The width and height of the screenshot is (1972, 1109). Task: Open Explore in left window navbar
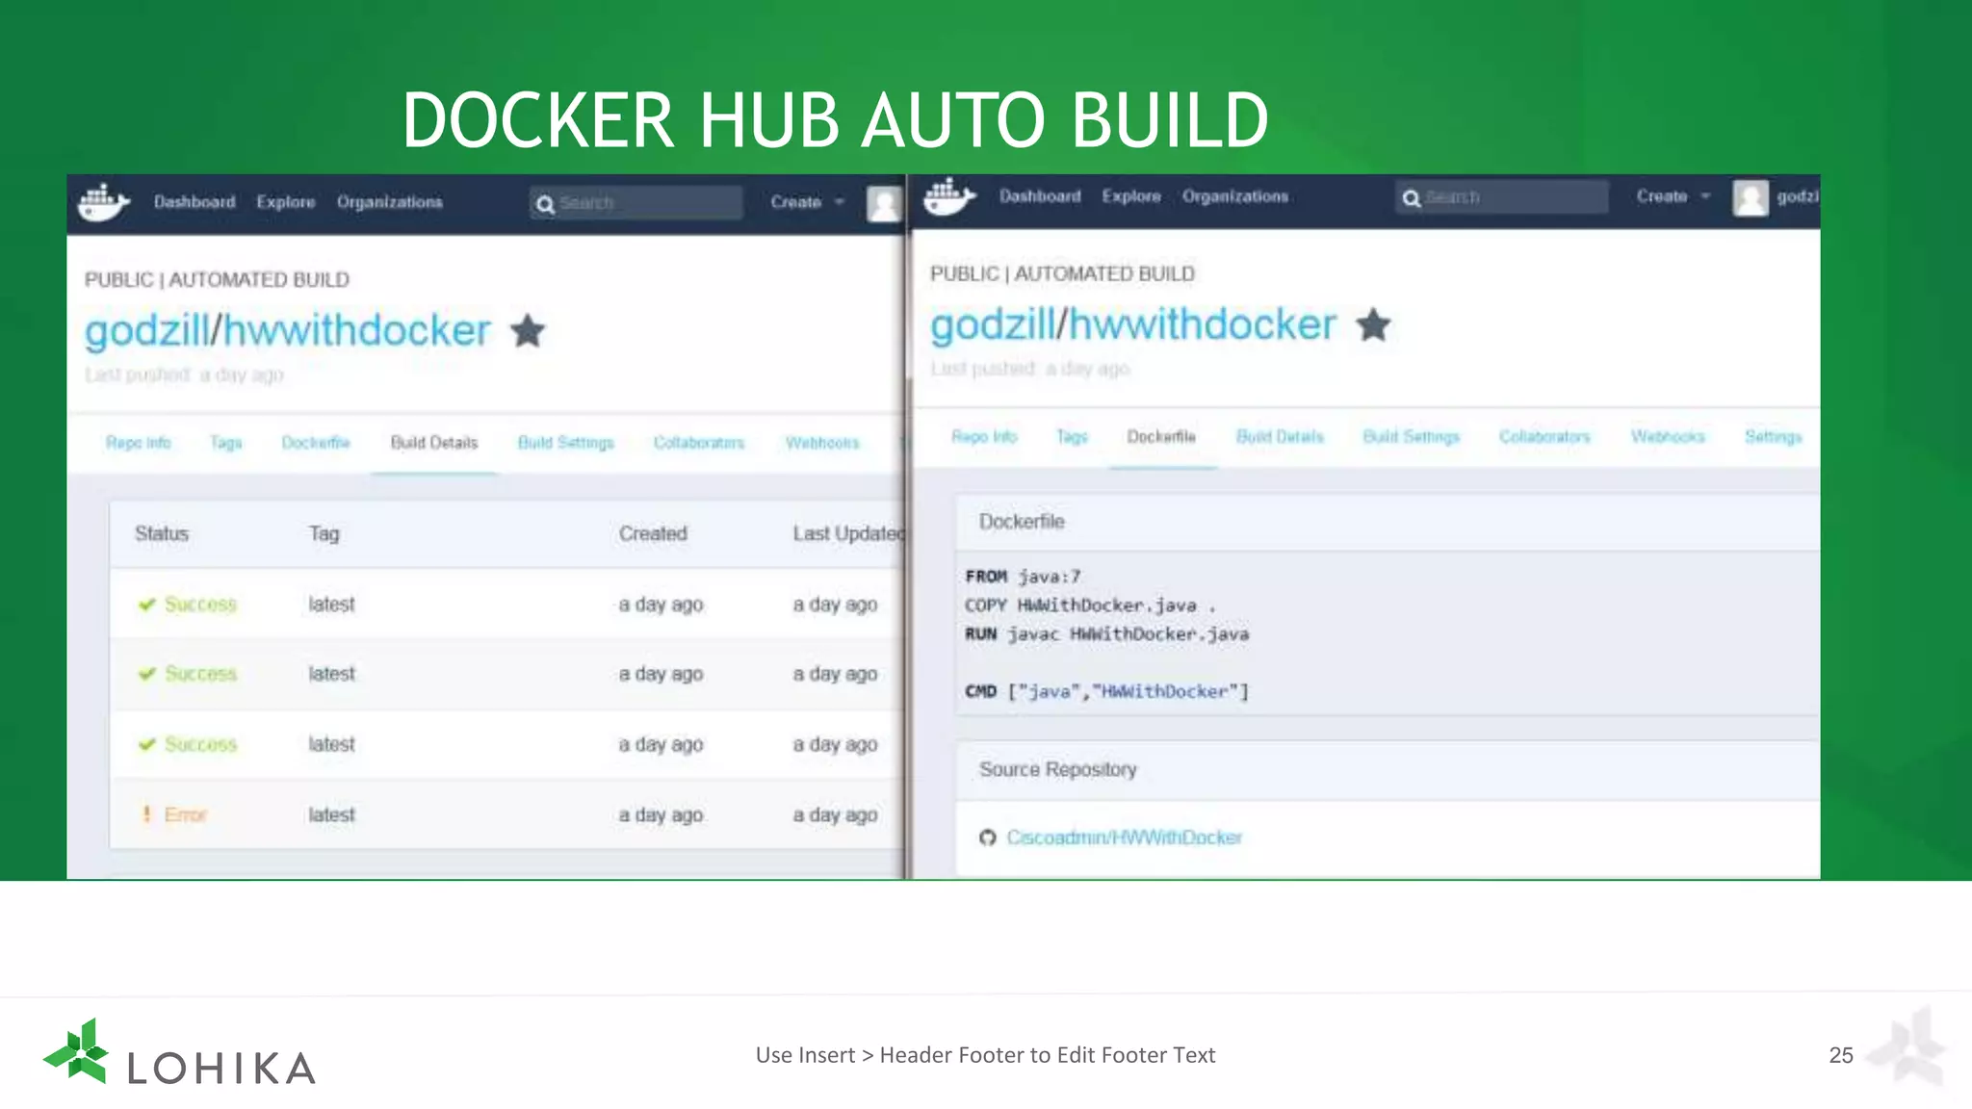coord(286,202)
